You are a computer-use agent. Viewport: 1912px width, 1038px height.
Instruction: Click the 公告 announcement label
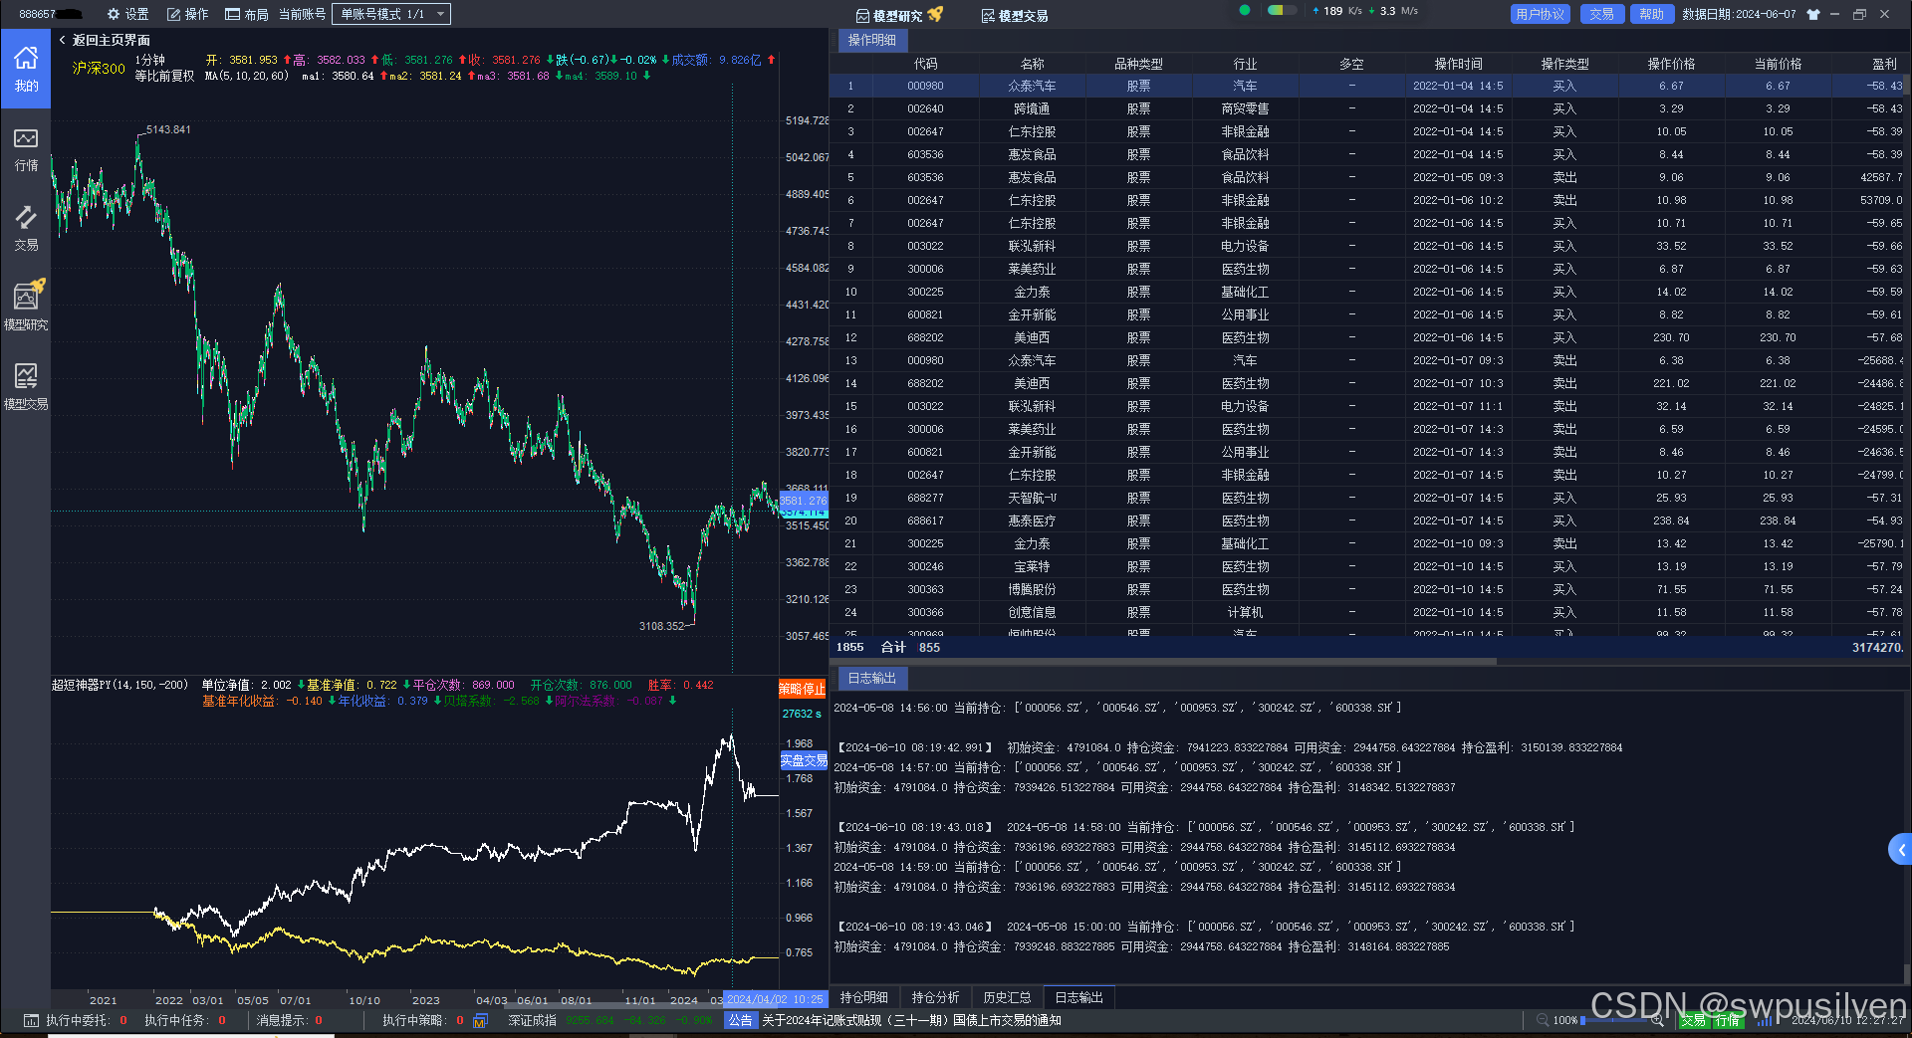[740, 1020]
